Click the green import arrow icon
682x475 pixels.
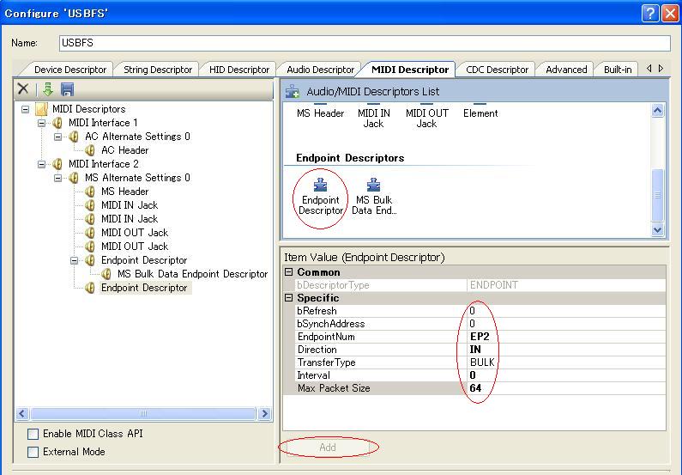pos(48,89)
